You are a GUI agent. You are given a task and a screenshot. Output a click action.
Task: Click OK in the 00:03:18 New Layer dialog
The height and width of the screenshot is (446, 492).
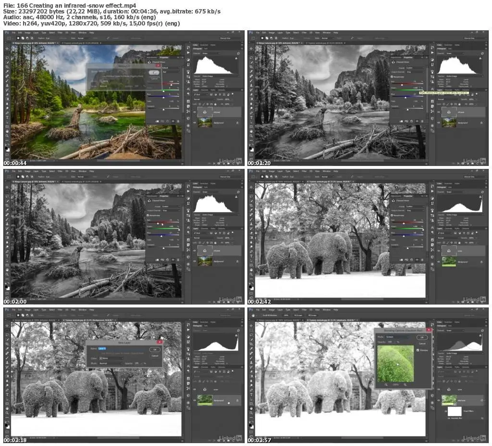pyautogui.click(x=155, y=349)
